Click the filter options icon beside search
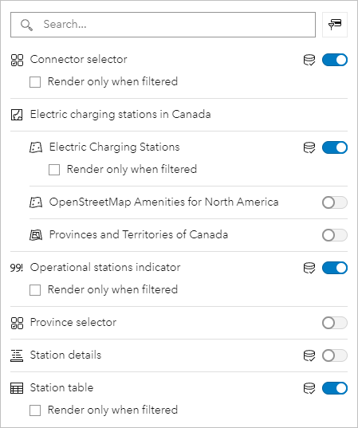358x428 pixels. point(335,25)
